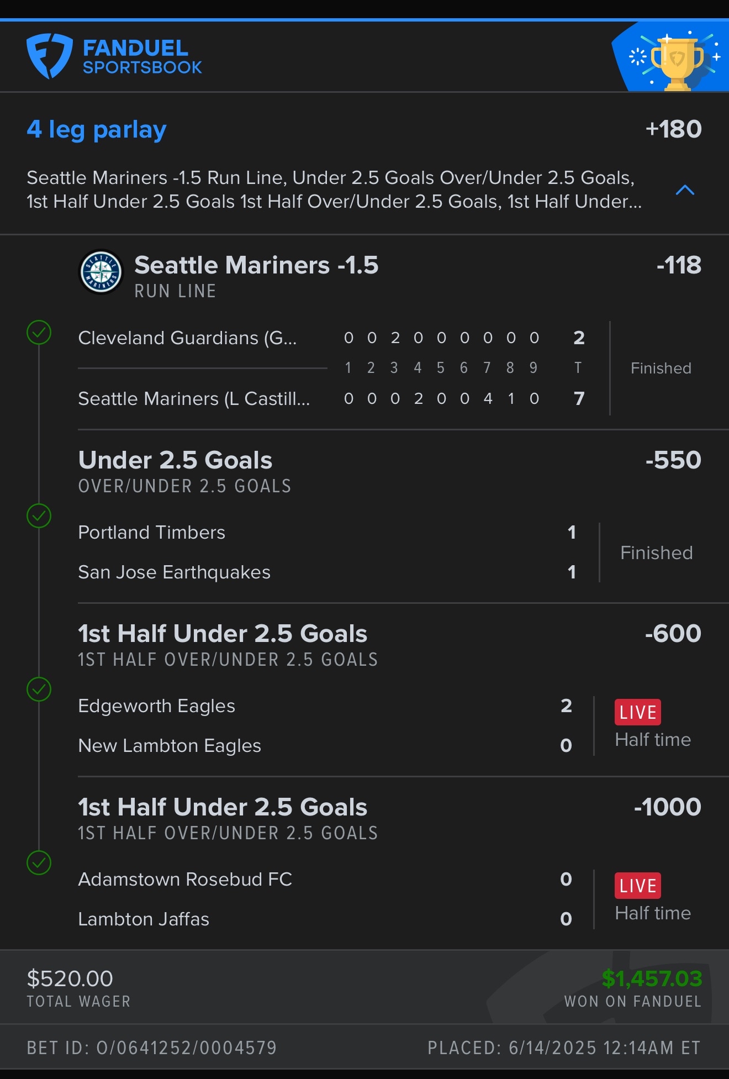Open the FanDuel Sportsbook wordmark

(142, 56)
